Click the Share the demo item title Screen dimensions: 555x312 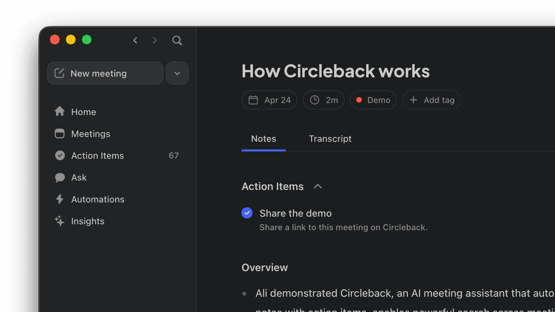(296, 213)
